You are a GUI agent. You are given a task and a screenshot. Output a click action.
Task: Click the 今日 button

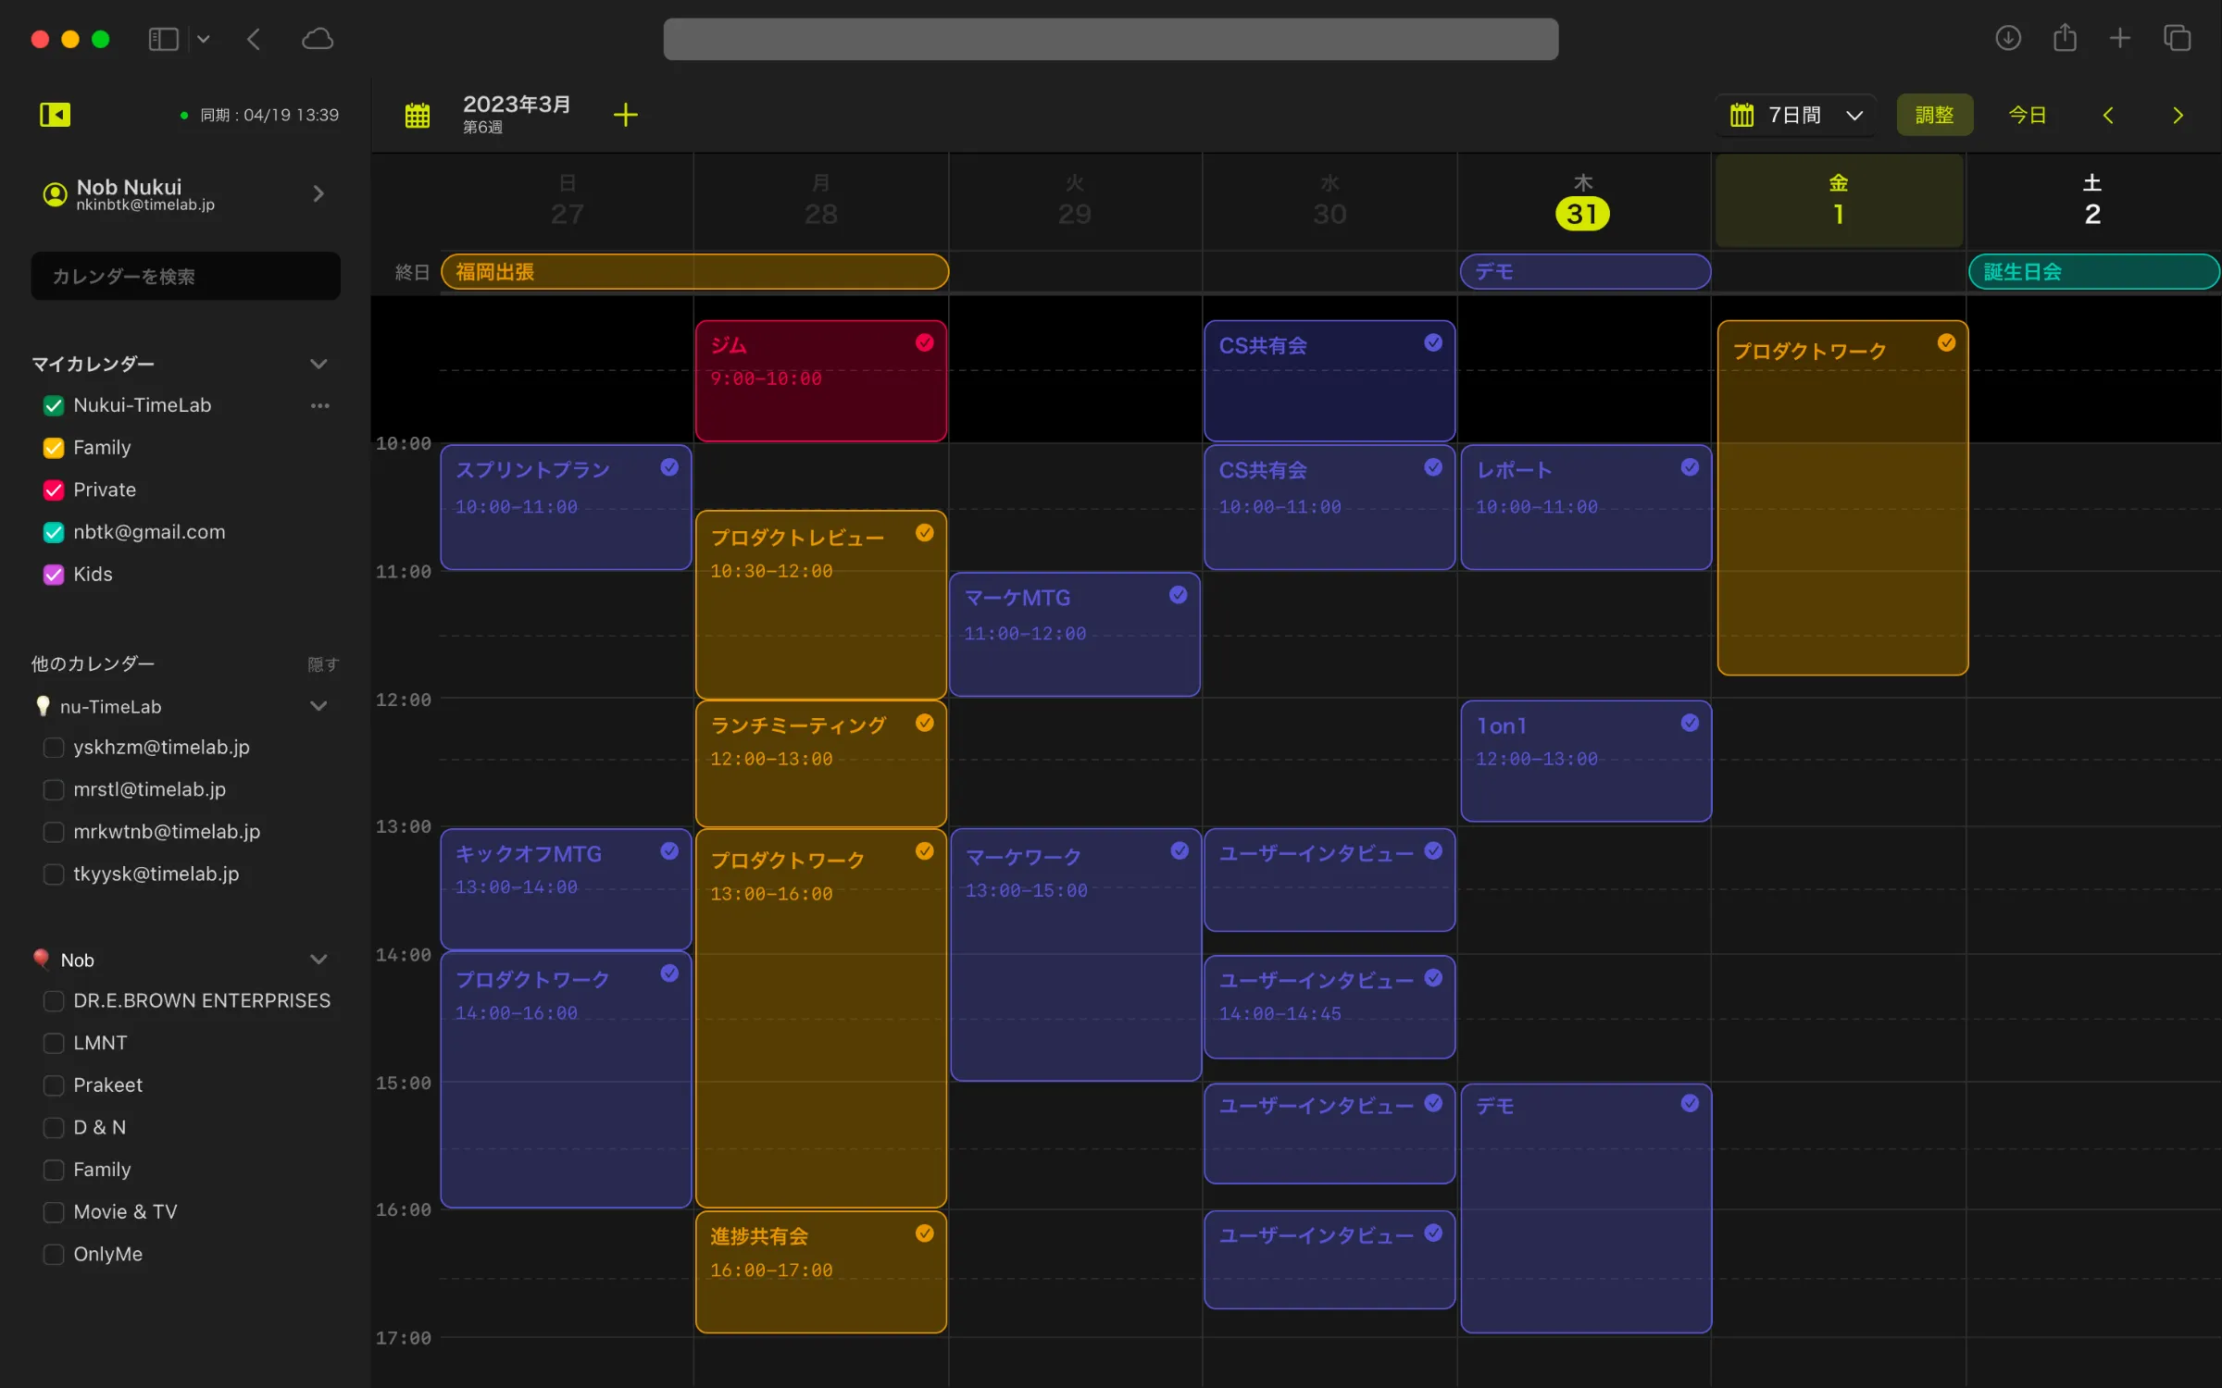pos(2027,115)
